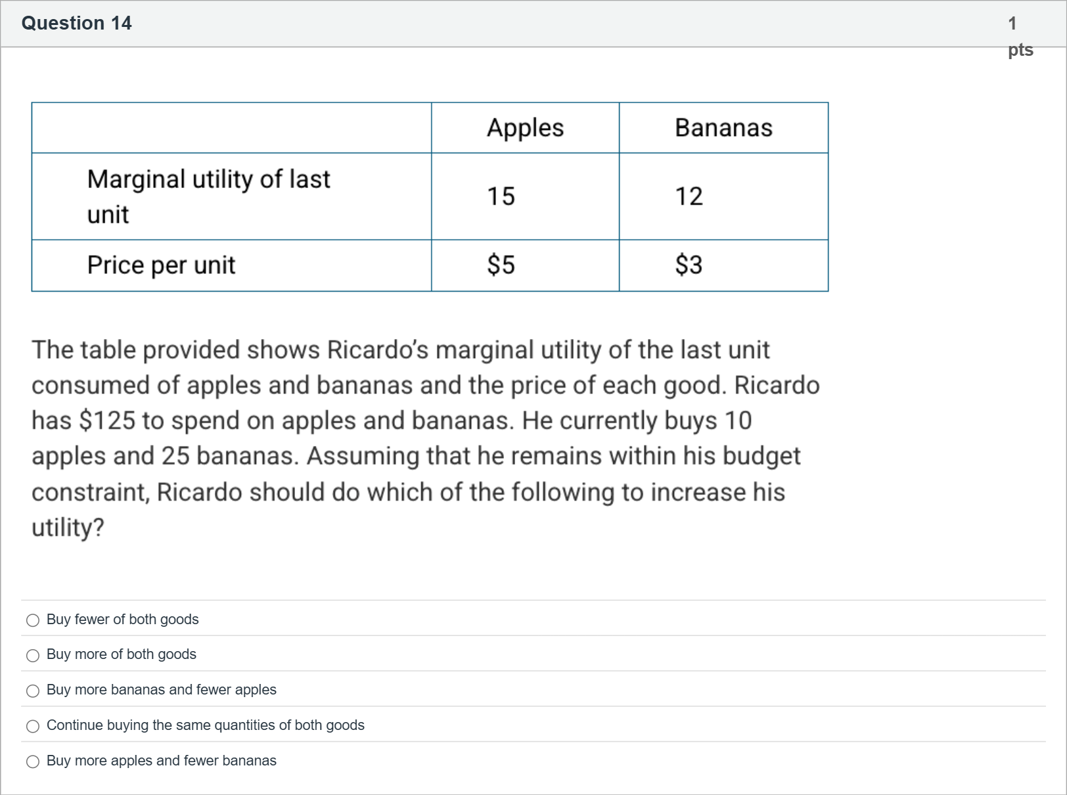Choose 'Buy more apples and fewer bananas'
1067x795 pixels.
(33, 761)
